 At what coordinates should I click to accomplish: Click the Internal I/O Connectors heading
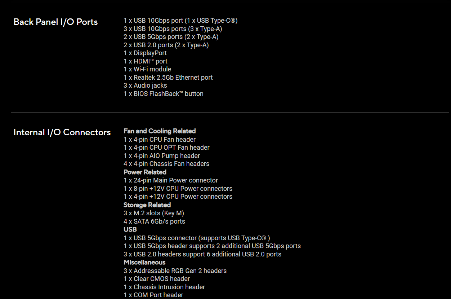62,132
